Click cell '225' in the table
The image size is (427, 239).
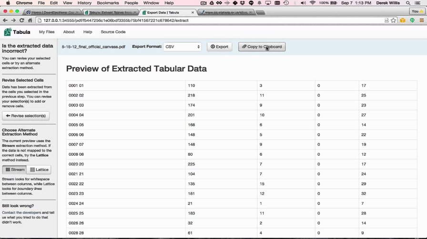pos(221,164)
